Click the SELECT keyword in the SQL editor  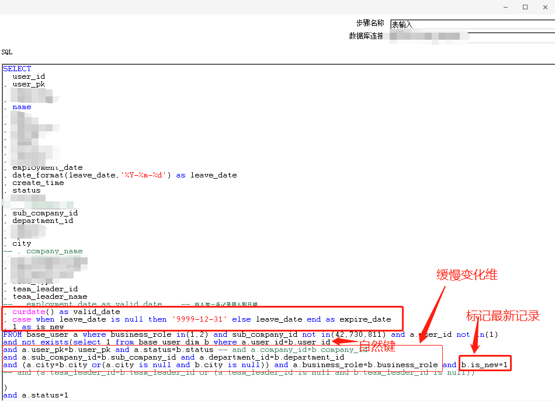pos(17,69)
